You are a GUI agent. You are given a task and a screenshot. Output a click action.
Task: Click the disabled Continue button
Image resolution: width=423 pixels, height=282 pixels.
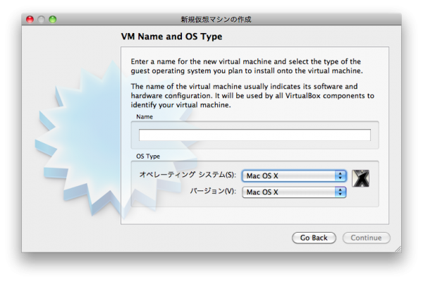point(366,238)
